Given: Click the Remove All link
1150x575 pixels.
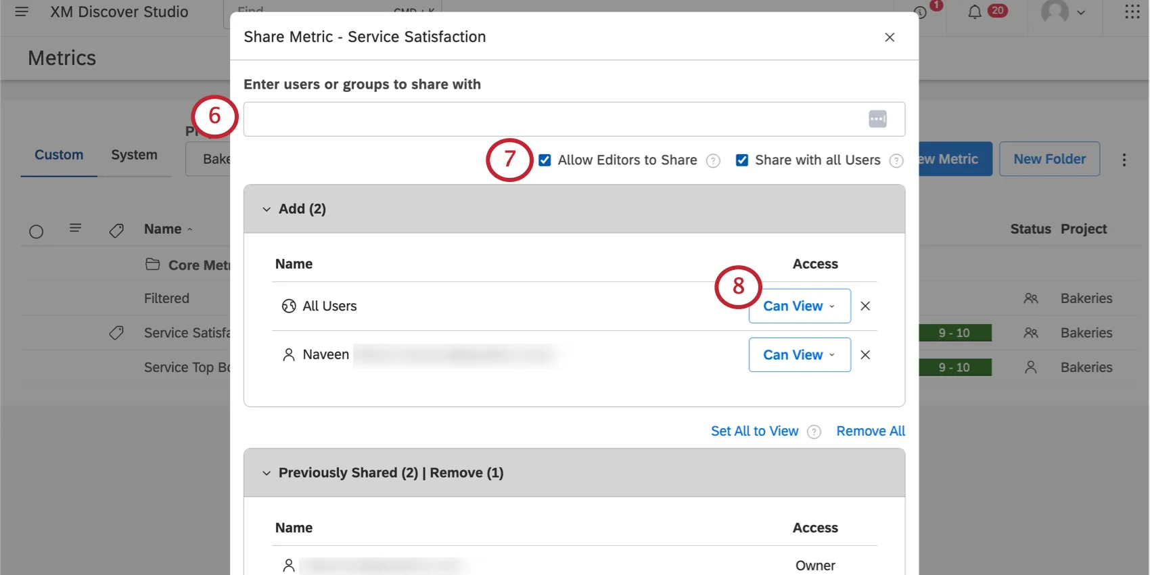Looking at the screenshot, I should click(x=871, y=432).
